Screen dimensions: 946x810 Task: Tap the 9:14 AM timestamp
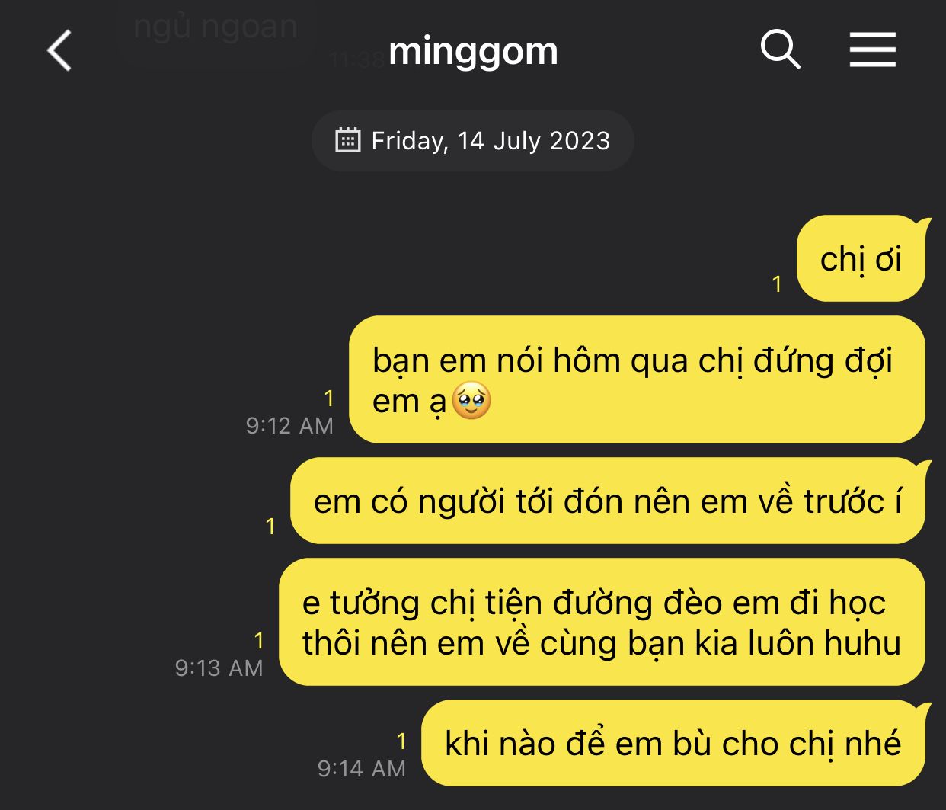click(362, 768)
